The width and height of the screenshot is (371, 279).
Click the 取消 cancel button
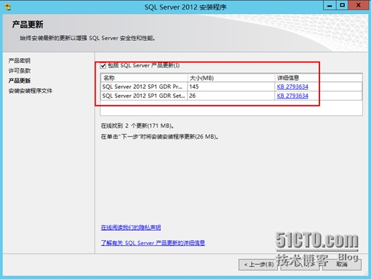pyautogui.click(x=342, y=264)
